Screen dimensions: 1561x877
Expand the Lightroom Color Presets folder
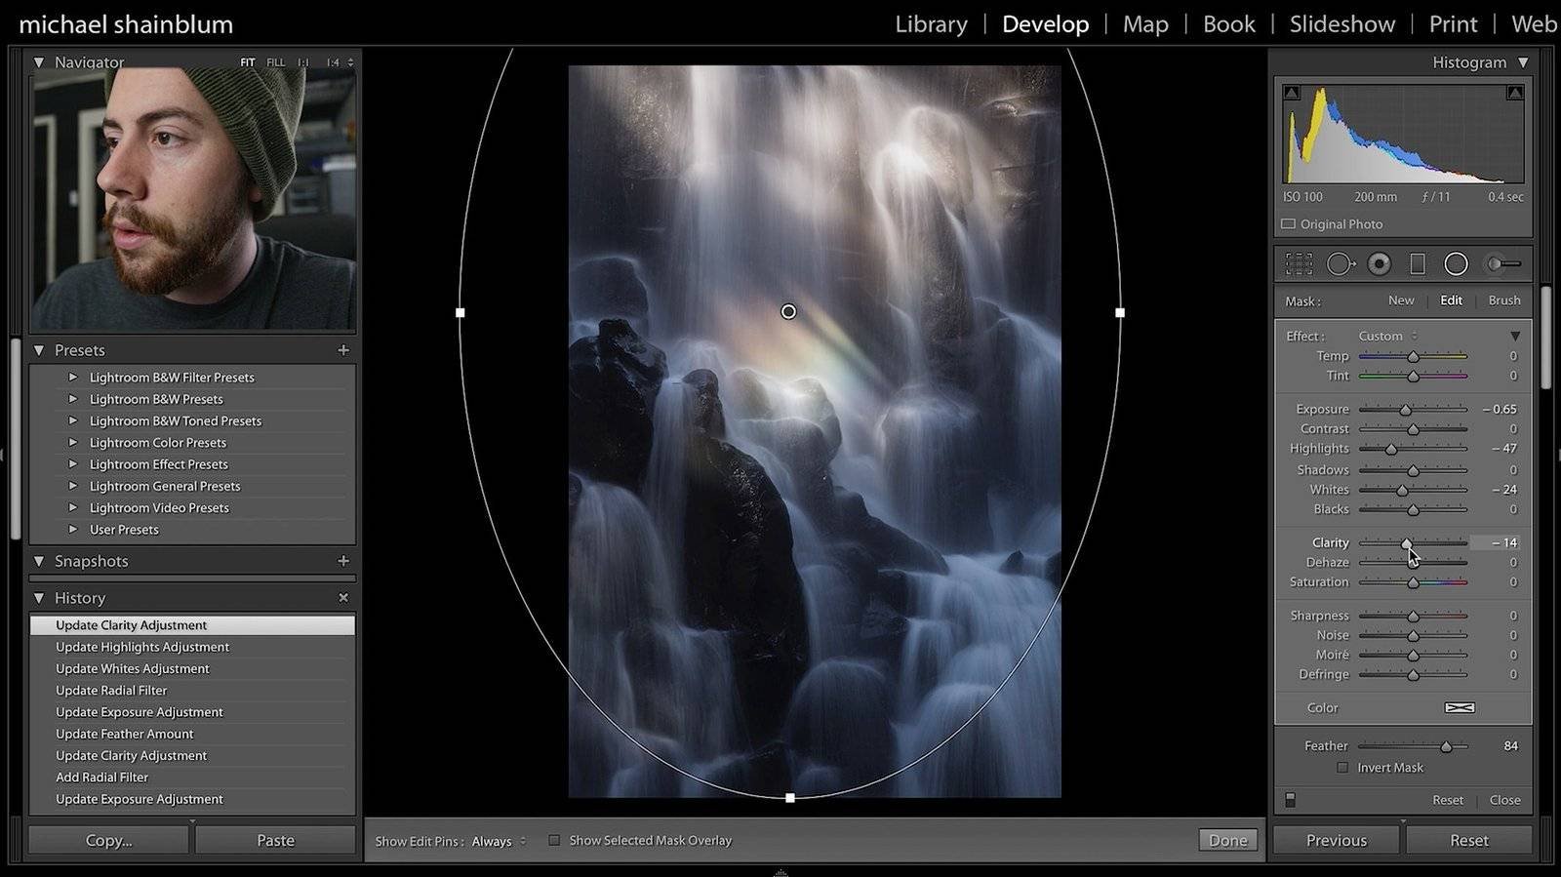[x=73, y=443]
